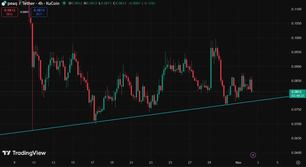This screenshot has height=167, width=306.
Task: Click the green market status dot
Action: [64, 3]
